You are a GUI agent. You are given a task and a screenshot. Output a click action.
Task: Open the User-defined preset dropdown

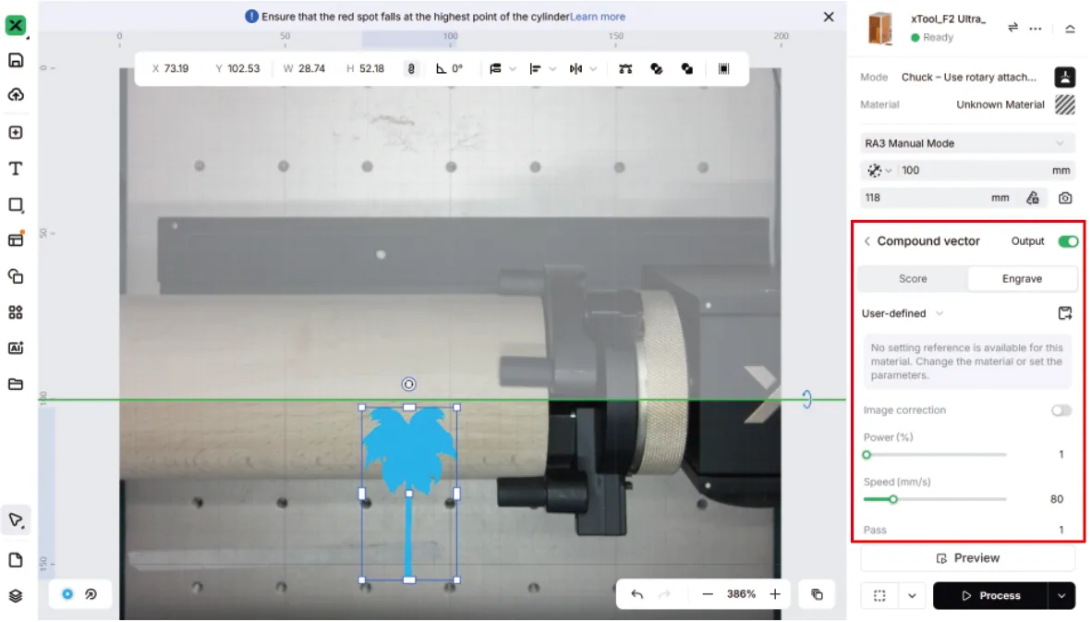[x=903, y=313]
